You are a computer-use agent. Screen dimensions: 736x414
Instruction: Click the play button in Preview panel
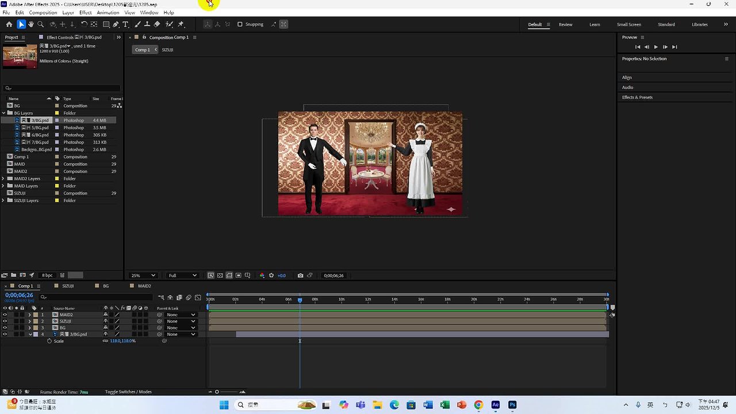pyautogui.click(x=655, y=47)
